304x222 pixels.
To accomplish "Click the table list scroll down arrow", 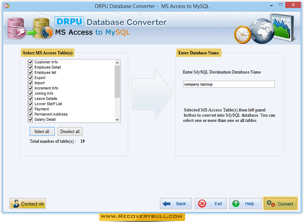I will point(117,120).
